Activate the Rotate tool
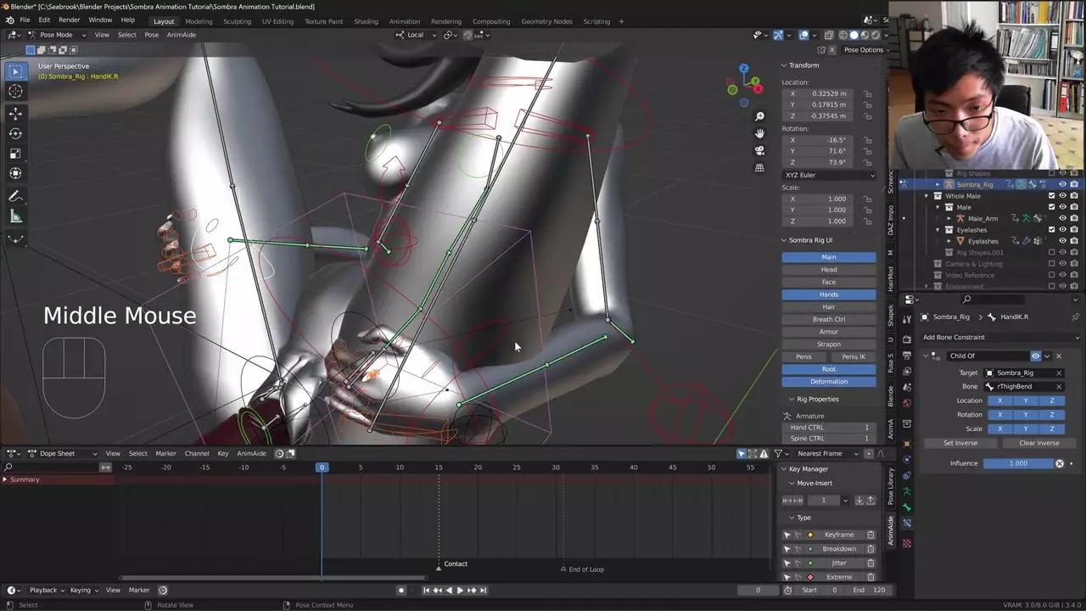Viewport: 1086px width, 611px height. pyautogui.click(x=15, y=133)
